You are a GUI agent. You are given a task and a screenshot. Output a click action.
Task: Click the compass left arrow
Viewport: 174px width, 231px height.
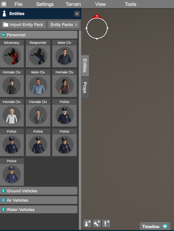tap(86, 28)
